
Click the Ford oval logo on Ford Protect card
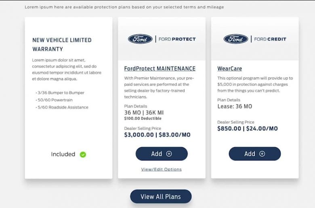click(x=140, y=39)
